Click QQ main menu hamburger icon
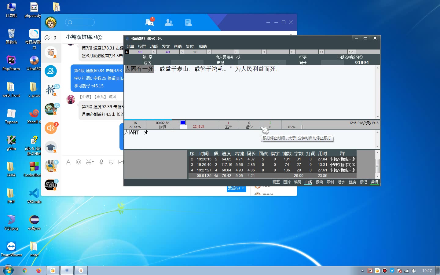 [x=268, y=22]
